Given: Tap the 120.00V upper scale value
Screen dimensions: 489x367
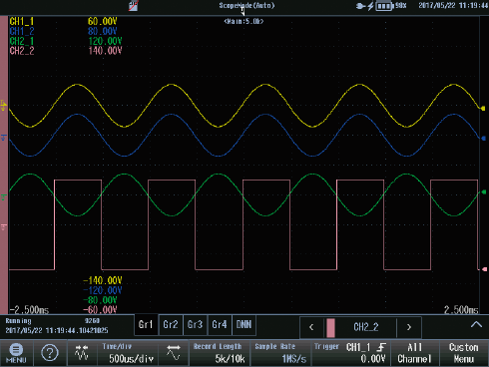Looking at the screenshot, I should [x=105, y=41].
